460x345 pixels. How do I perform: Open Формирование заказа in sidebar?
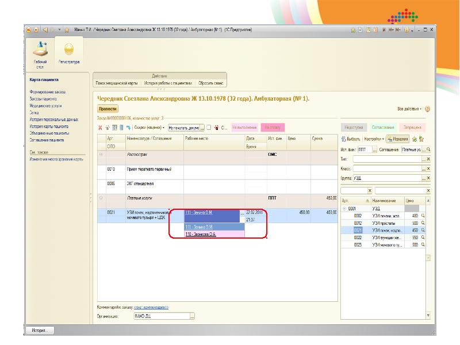click(48, 92)
